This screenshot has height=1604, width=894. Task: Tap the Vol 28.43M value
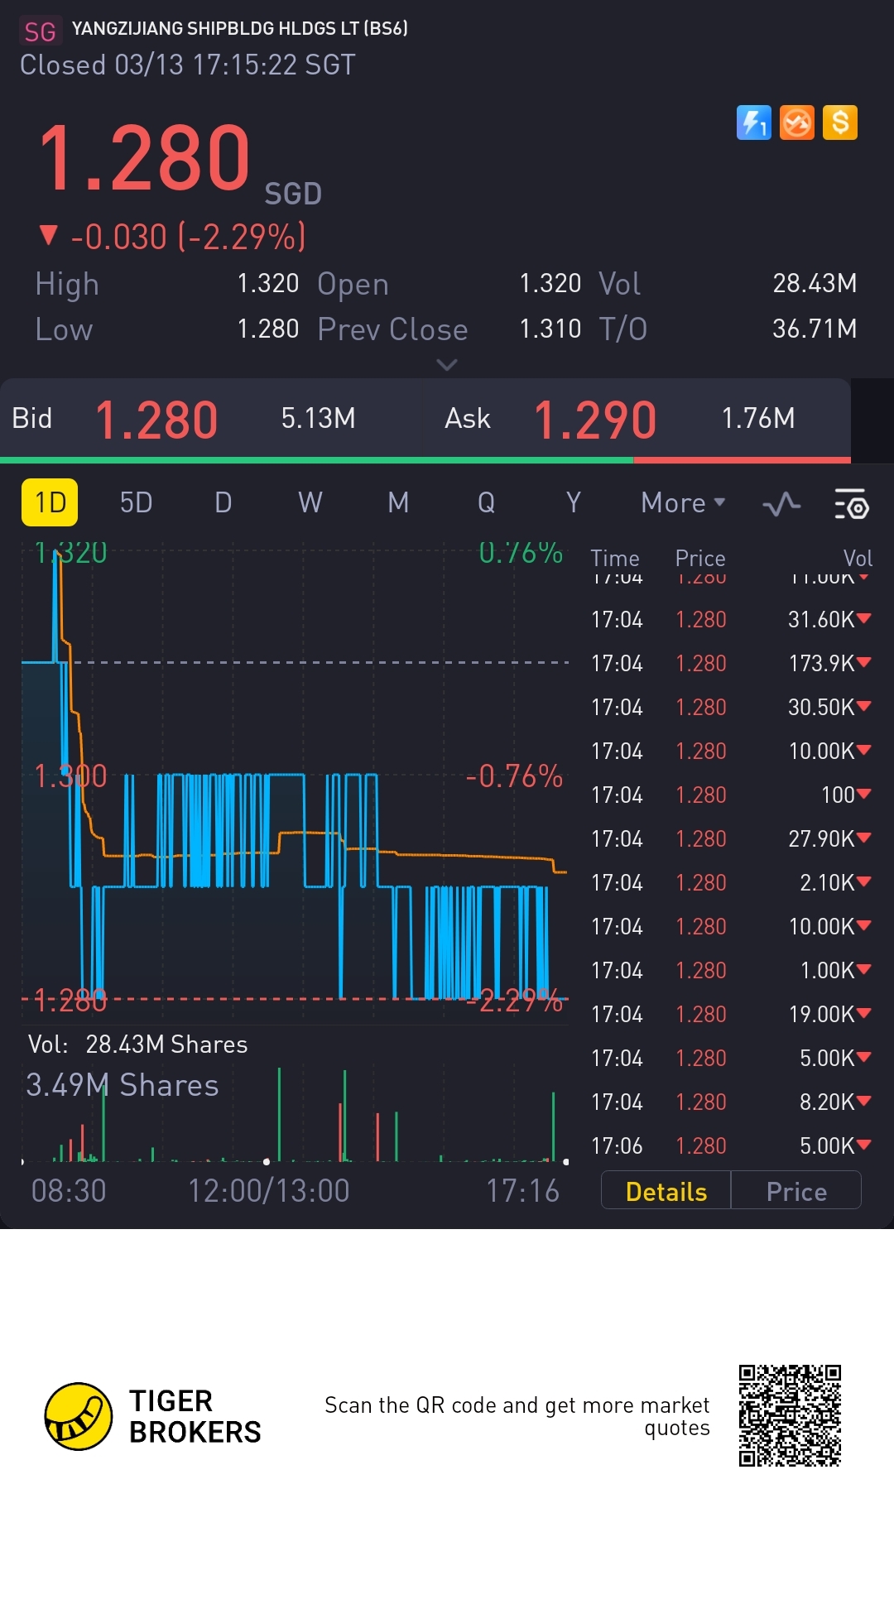point(815,283)
